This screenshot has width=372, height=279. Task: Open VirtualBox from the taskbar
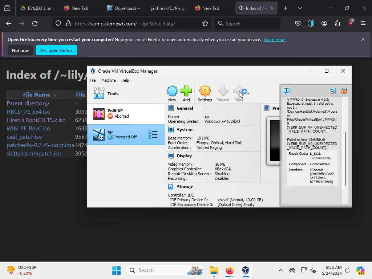click(x=246, y=270)
